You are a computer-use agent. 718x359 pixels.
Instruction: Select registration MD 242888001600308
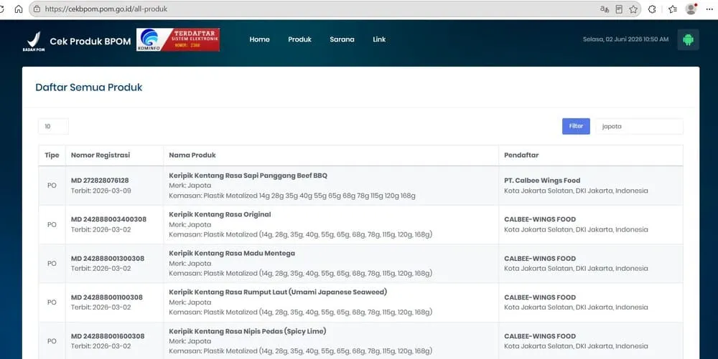[x=108, y=336]
